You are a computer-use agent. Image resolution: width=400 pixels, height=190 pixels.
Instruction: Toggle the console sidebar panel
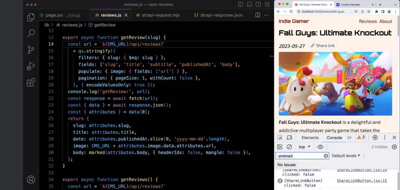(280, 147)
